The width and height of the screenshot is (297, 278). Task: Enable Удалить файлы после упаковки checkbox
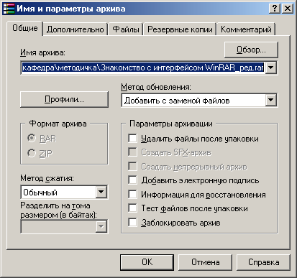pos(132,139)
